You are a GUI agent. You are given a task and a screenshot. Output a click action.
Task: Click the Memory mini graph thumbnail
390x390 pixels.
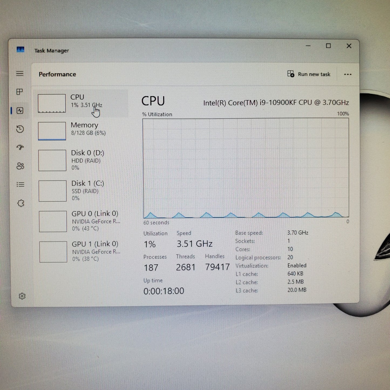pos(52,131)
